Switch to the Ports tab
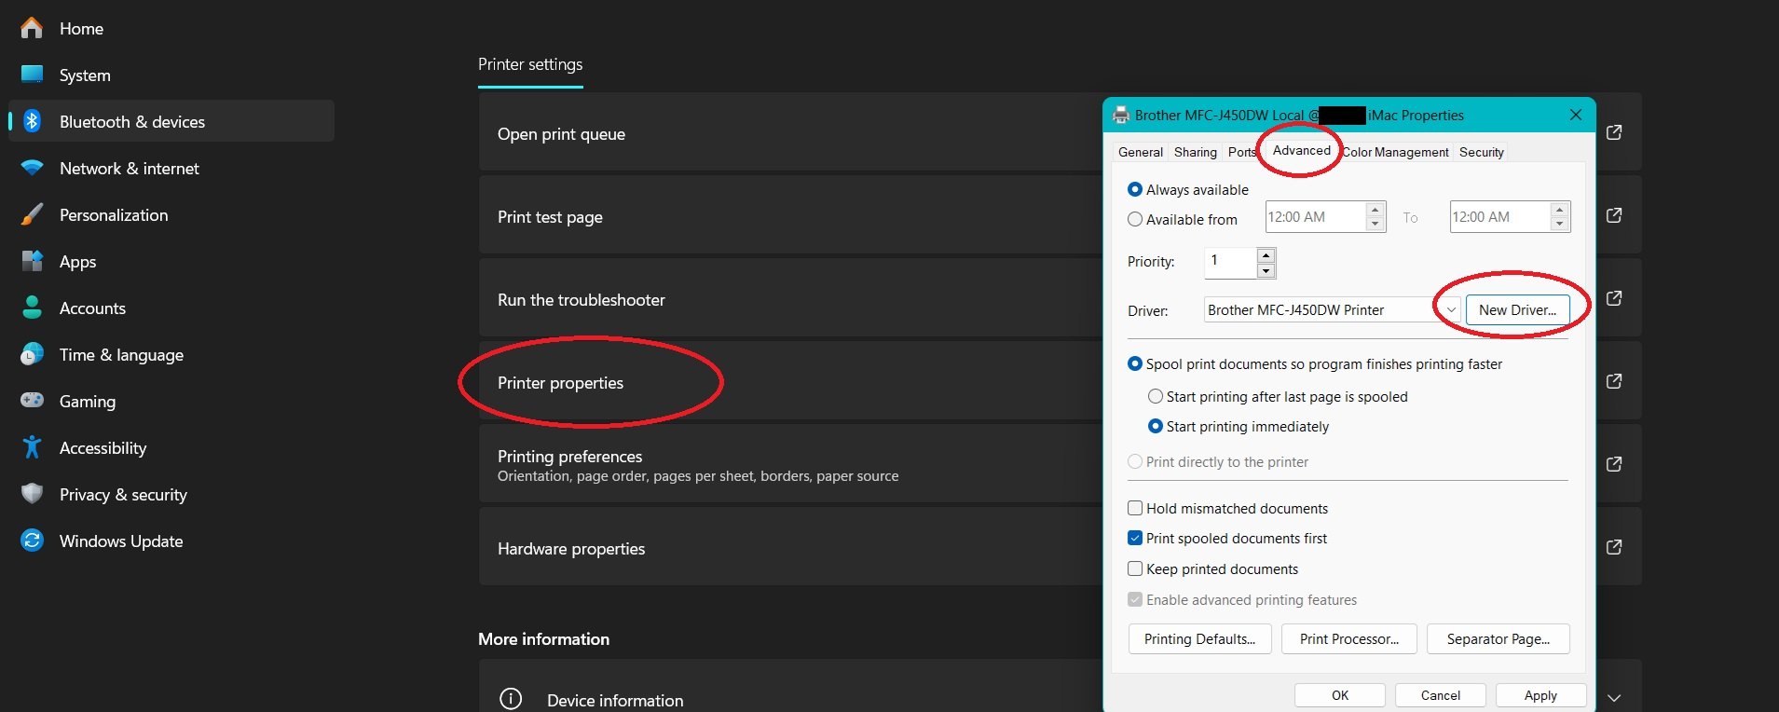Viewport: 1779px width, 712px height. [x=1241, y=152]
